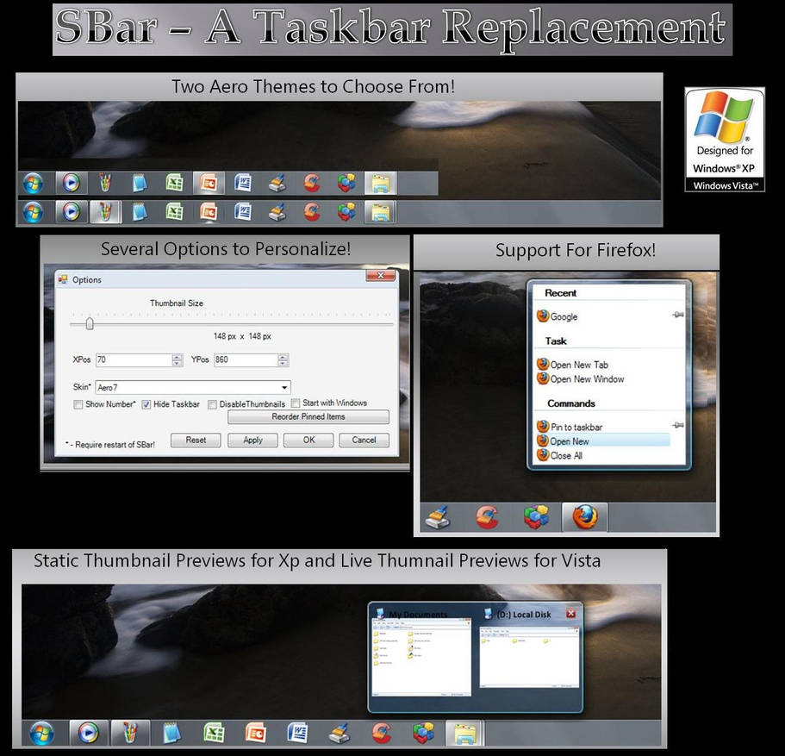Screen dimensions: 785x756
Task: Click the Firefox icon in the taskbar
Action: [x=584, y=517]
